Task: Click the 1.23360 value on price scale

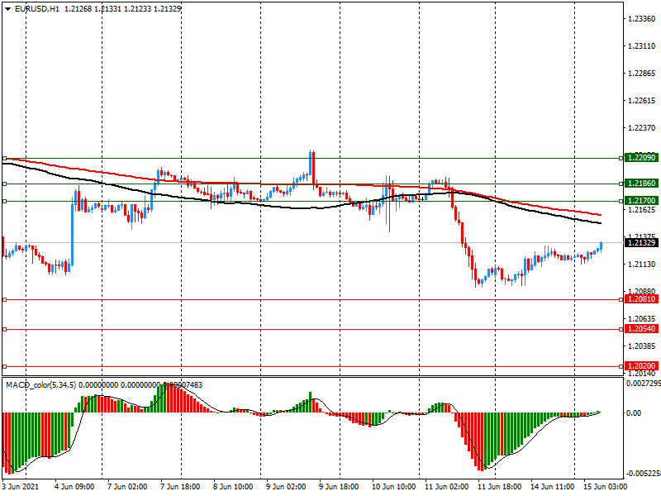Action: pyautogui.click(x=641, y=18)
